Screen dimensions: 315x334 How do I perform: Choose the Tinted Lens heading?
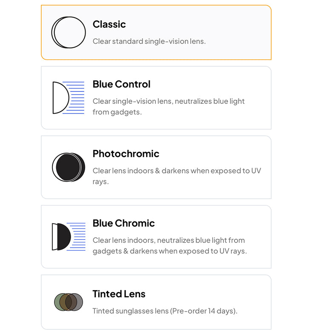tap(119, 294)
